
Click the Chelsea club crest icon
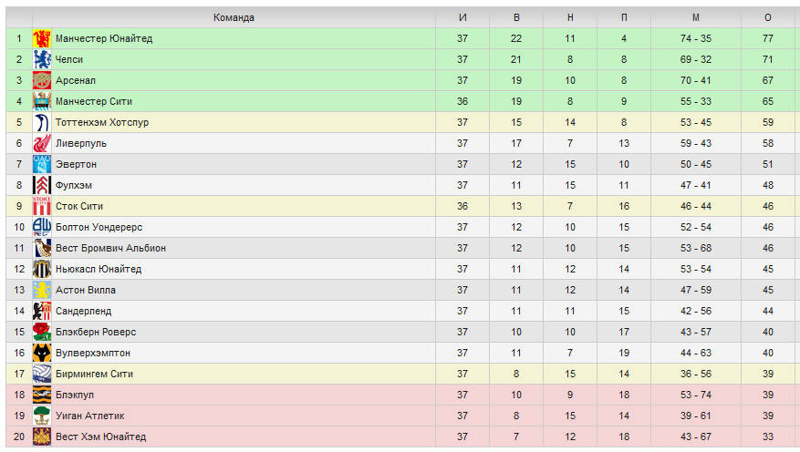point(42,59)
